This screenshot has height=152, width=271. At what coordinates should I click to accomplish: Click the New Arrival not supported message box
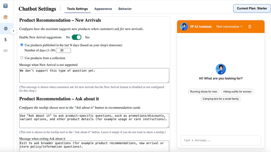[x=94, y=75]
